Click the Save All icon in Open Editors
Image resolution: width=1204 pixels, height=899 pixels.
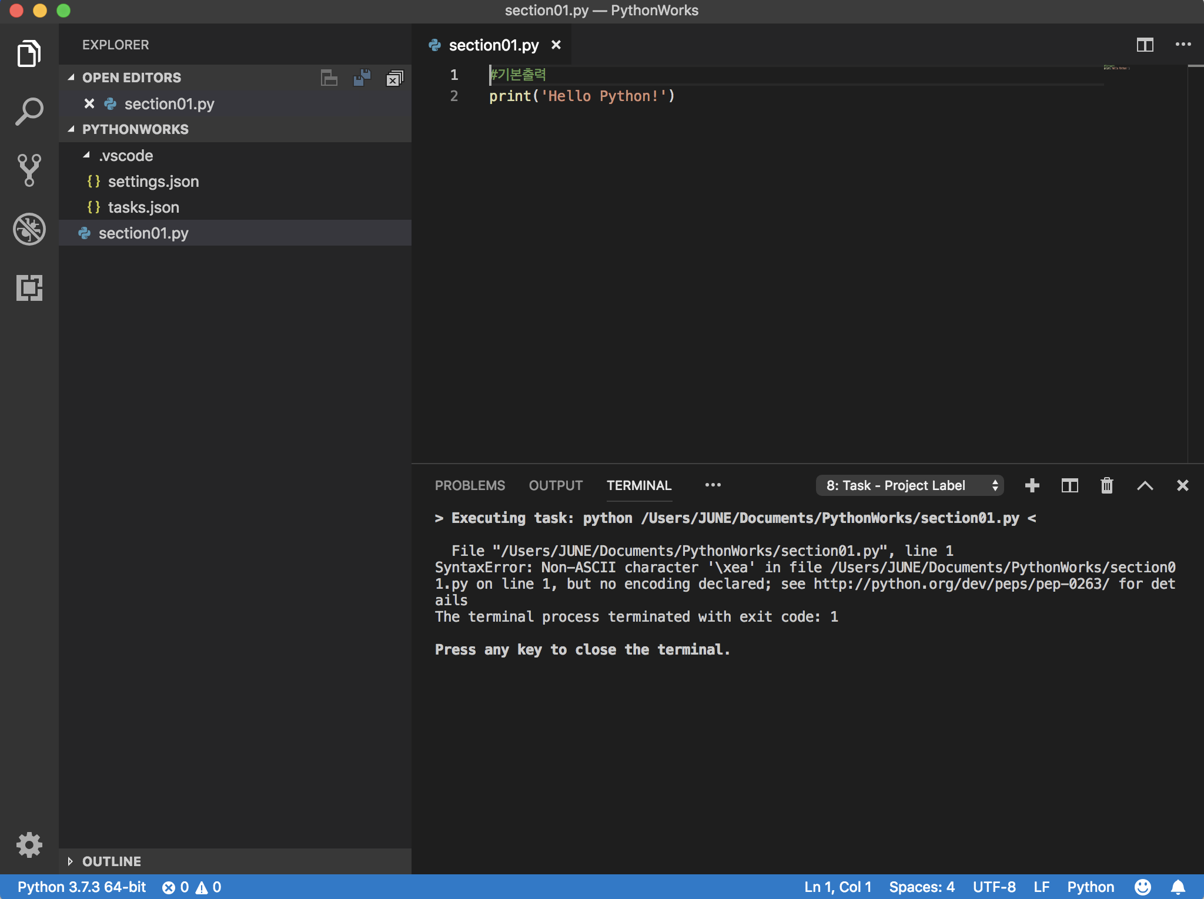point(362,78)
